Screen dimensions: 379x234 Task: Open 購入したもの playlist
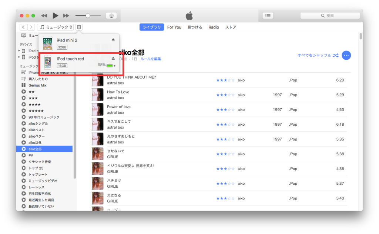tap(38, 79)
